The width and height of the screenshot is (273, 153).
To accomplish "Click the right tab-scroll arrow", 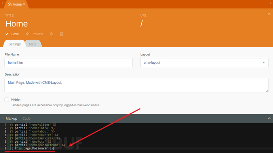I will [x=271, y=3].
